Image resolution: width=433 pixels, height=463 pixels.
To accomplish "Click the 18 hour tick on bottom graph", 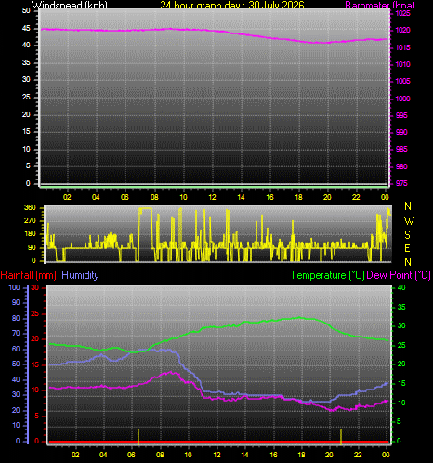I will 301,455.
